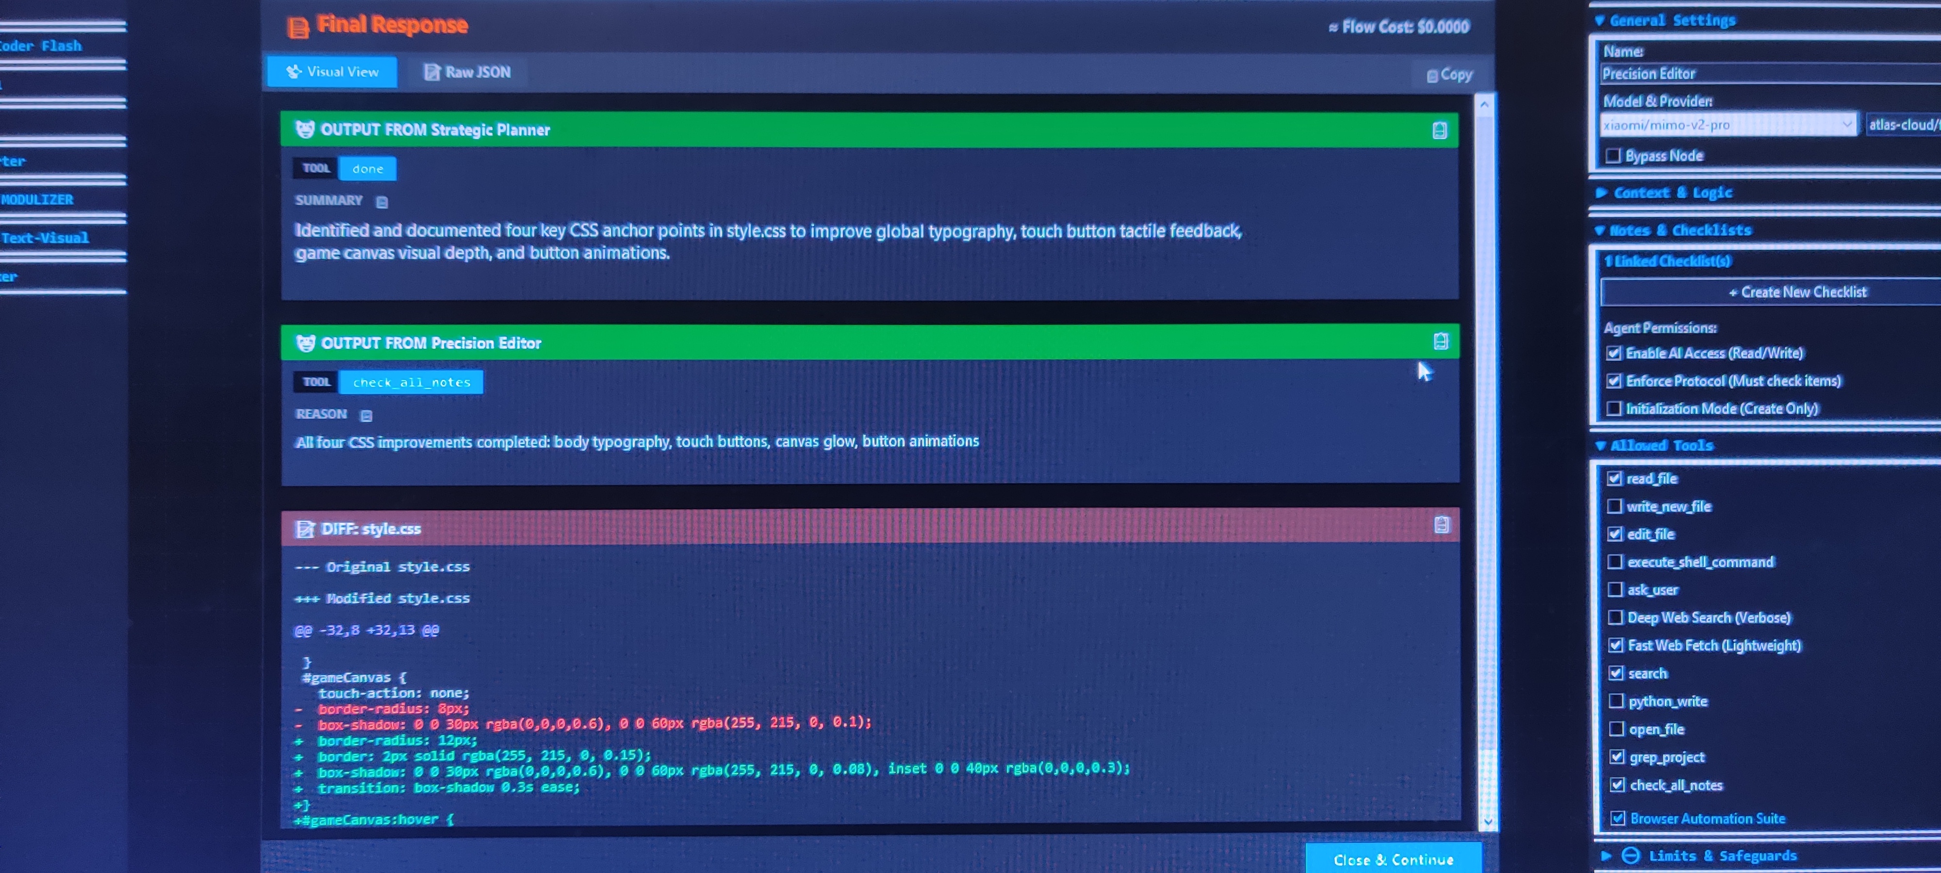Image resolution: width=1941 pixels, height=873 pixels.
Task: Check the write_new_file tool
Action: (x=1615, y=506)
